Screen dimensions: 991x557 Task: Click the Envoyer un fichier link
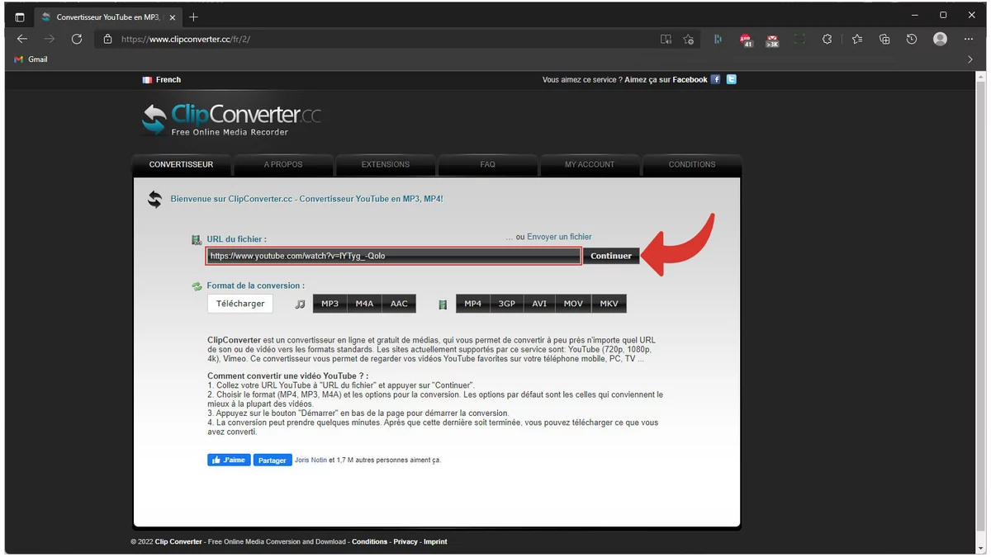point(559,237)
